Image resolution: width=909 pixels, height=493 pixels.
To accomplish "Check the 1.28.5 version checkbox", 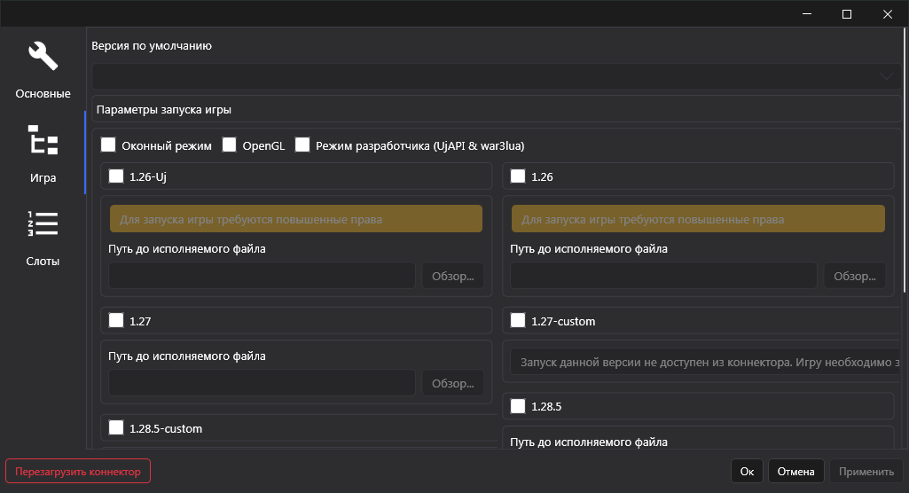I will pos(518,407).
